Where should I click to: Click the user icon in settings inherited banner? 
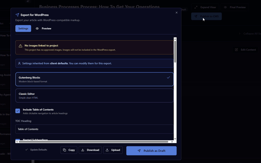19,63
